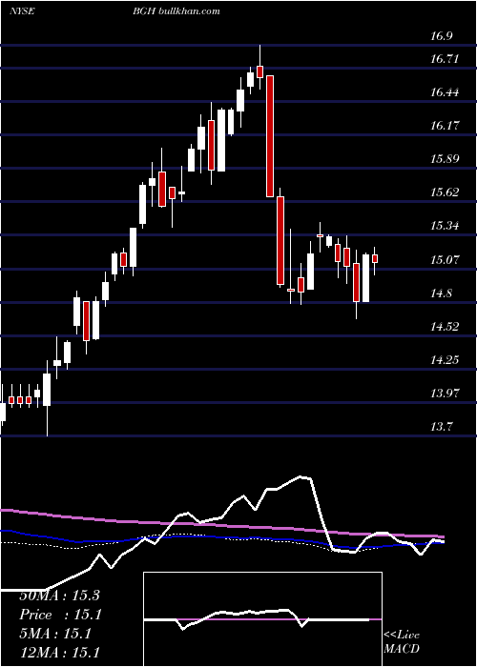
Task: Click the <<Live MACD label
Action: tap(402, 641)
